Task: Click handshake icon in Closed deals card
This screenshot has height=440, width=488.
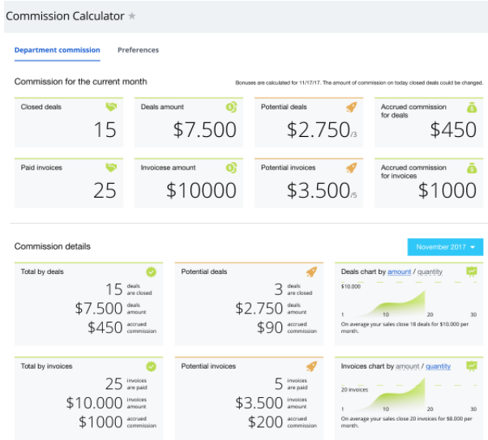Action: [111, 107]
